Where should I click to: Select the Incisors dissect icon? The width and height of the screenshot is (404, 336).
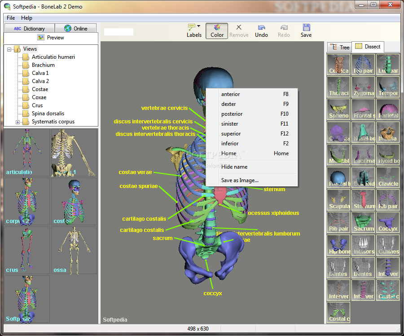(363, 245)
